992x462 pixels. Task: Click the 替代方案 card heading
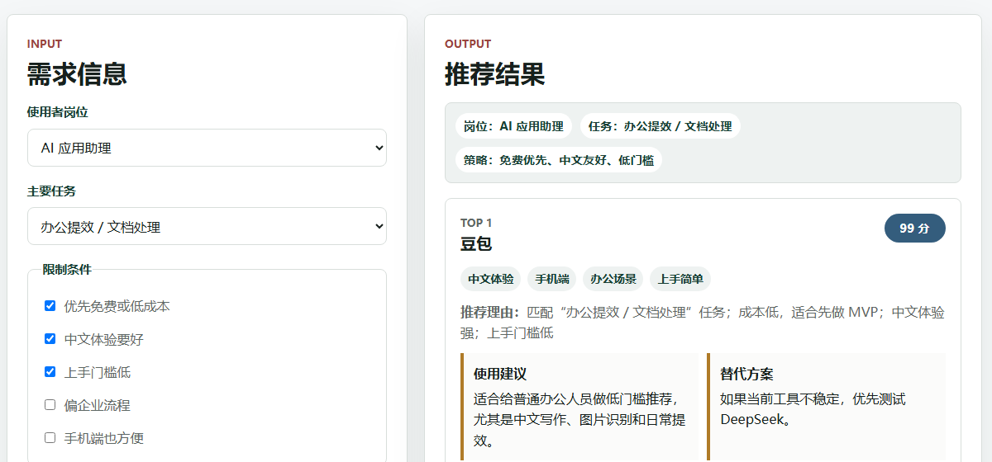(x=746, y=374)
